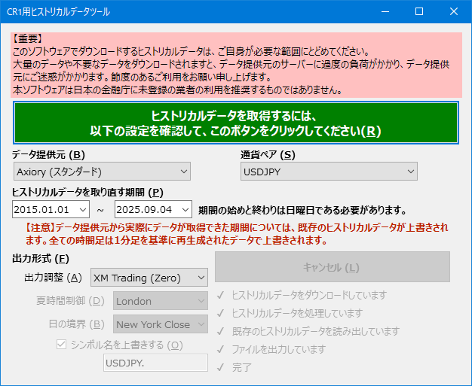Image resolution: width=472 pixels, height=386 pixels.
Task: Click the 【重要】 heading in the pink notice
Action: (x=28, y=38)
